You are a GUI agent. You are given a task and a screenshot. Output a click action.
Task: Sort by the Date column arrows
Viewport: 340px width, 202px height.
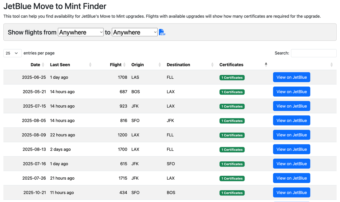43,65
